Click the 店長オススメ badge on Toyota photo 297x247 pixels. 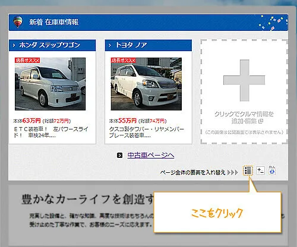[124, 60]
